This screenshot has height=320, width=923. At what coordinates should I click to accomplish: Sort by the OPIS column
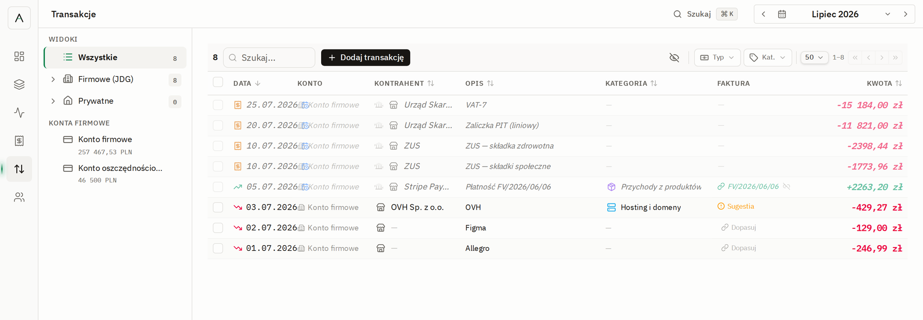click(479, 83)
